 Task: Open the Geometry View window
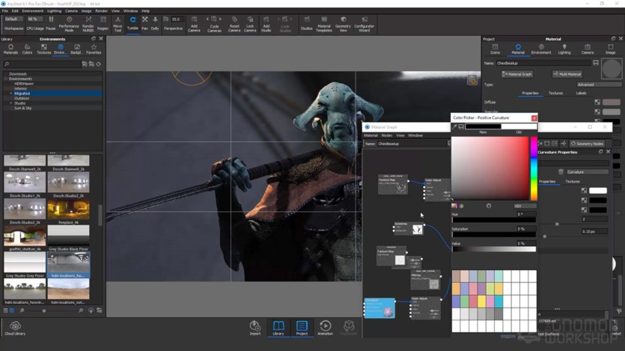coord(343,23)
